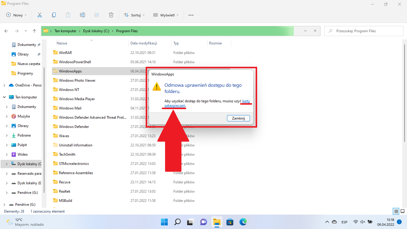Open taskbar Search magnifier
407x229 pixels.
pyautogui.click(x=177, y=222)
